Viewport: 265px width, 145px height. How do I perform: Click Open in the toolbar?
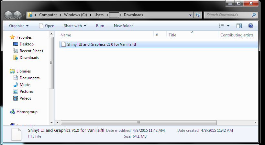(x=46, y=26)
